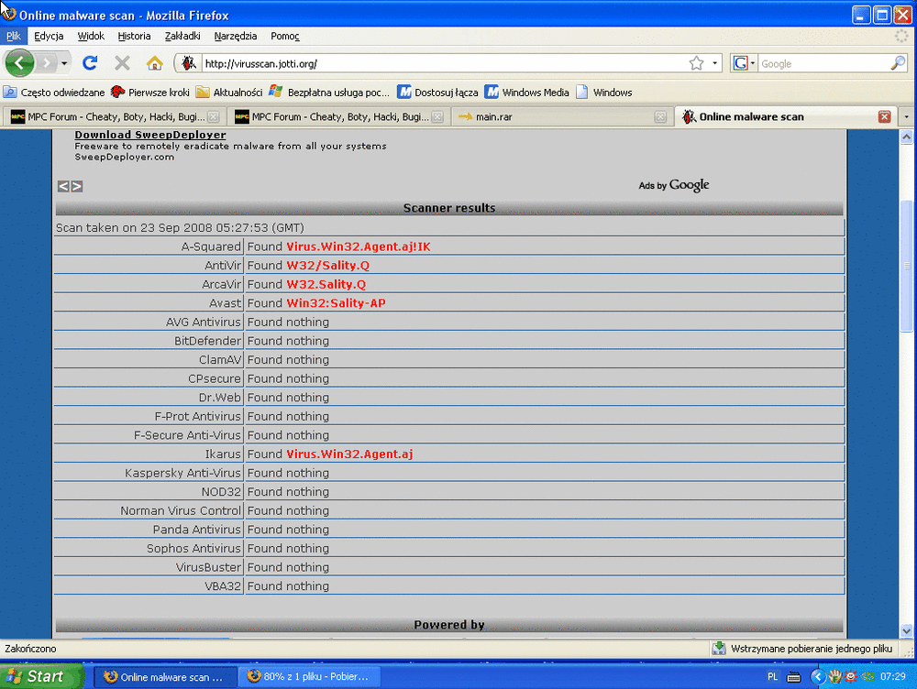This screenshot has height=689, width=917.
Task: Expand the address bar history dropdown
Action: tap(714, 63)
